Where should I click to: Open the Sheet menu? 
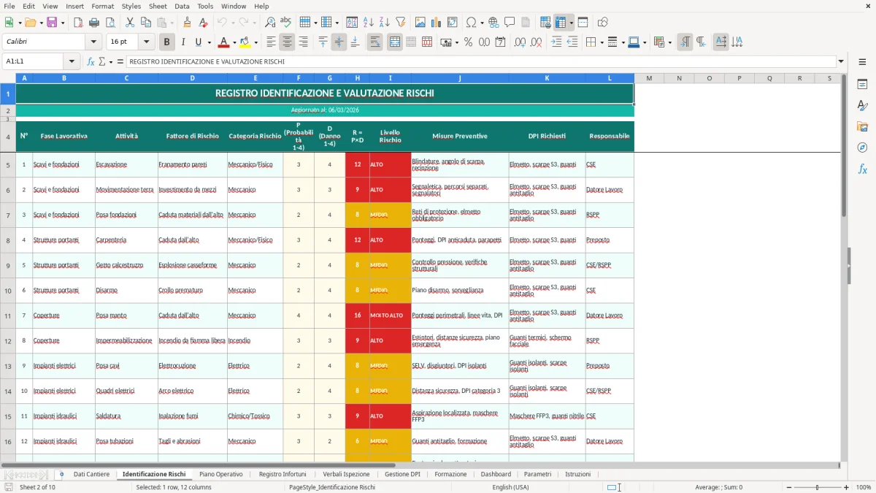(158, 6)
